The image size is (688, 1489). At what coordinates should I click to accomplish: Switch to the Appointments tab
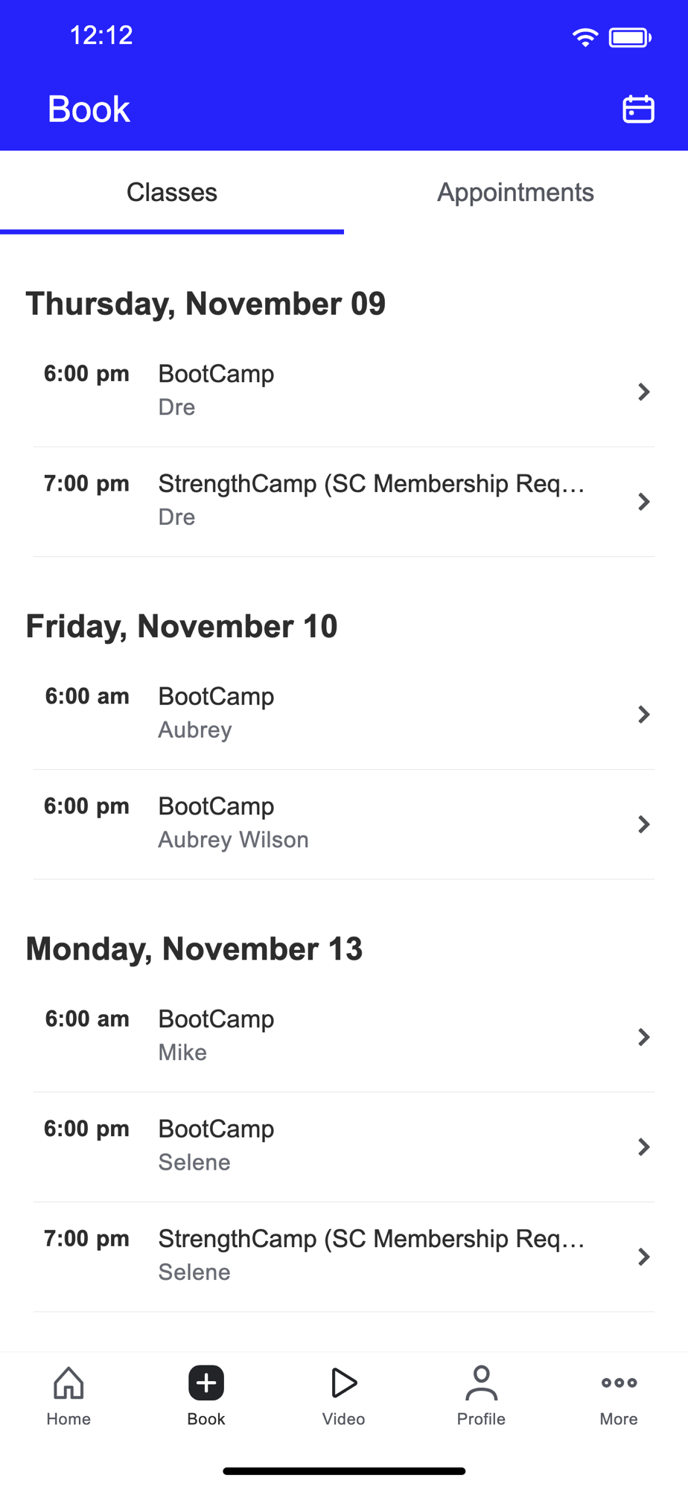tap(515, 193)
